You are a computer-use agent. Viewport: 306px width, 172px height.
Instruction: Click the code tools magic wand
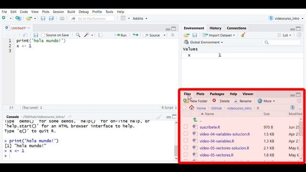point(87,35)
